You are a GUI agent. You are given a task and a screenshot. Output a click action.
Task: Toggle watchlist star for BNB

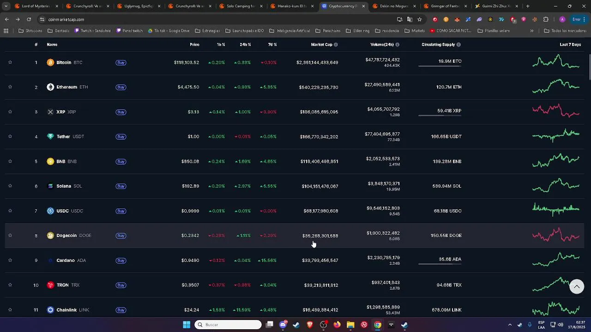[x=10, y=161]
